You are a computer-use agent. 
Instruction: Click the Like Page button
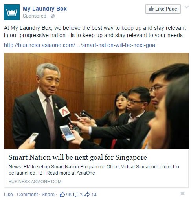[163, 9]
